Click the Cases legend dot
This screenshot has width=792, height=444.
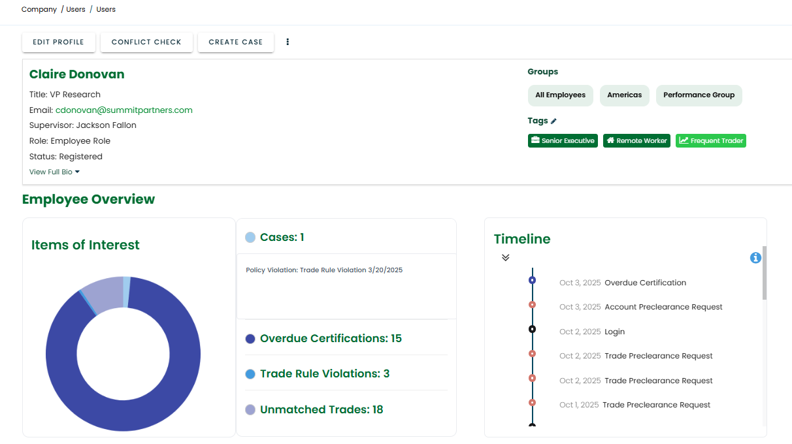tap(250, 237)
